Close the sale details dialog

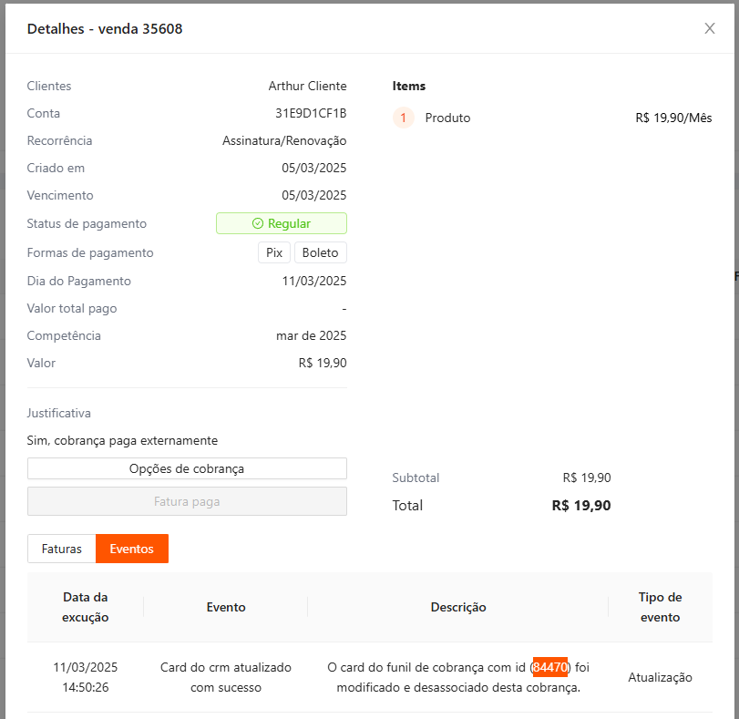[710, 28]
